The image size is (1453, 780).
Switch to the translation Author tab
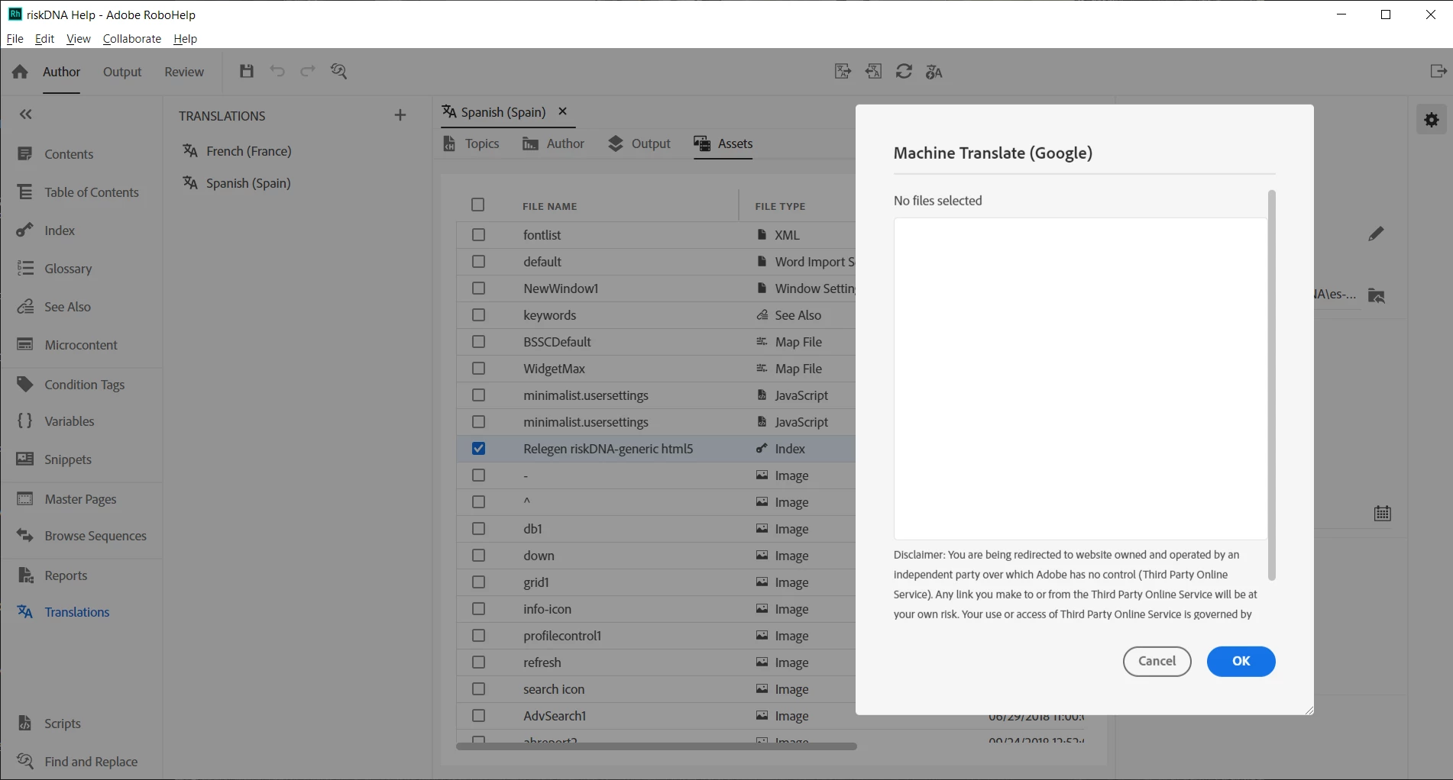click(553, 143)
